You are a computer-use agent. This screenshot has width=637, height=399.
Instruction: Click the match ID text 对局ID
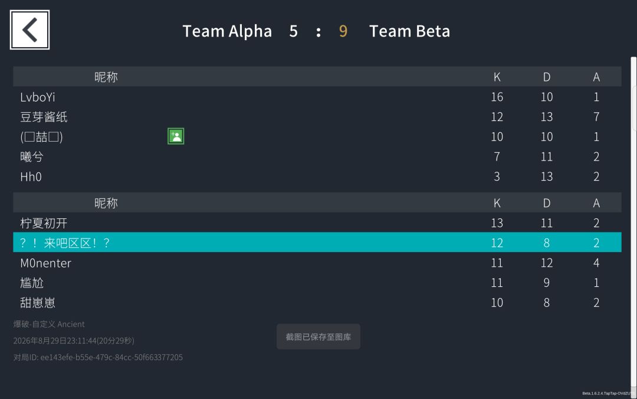pyautogui.click(x=98, y=357)
